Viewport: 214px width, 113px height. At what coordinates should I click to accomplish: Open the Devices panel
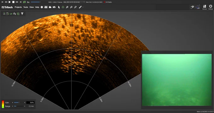(205, 7)
